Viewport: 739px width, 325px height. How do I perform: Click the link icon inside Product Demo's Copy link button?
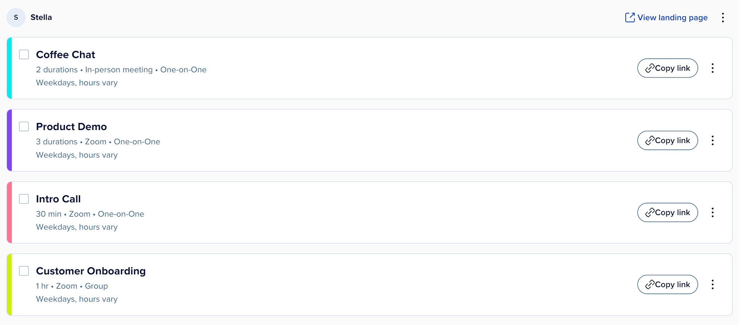pos(650,140)
